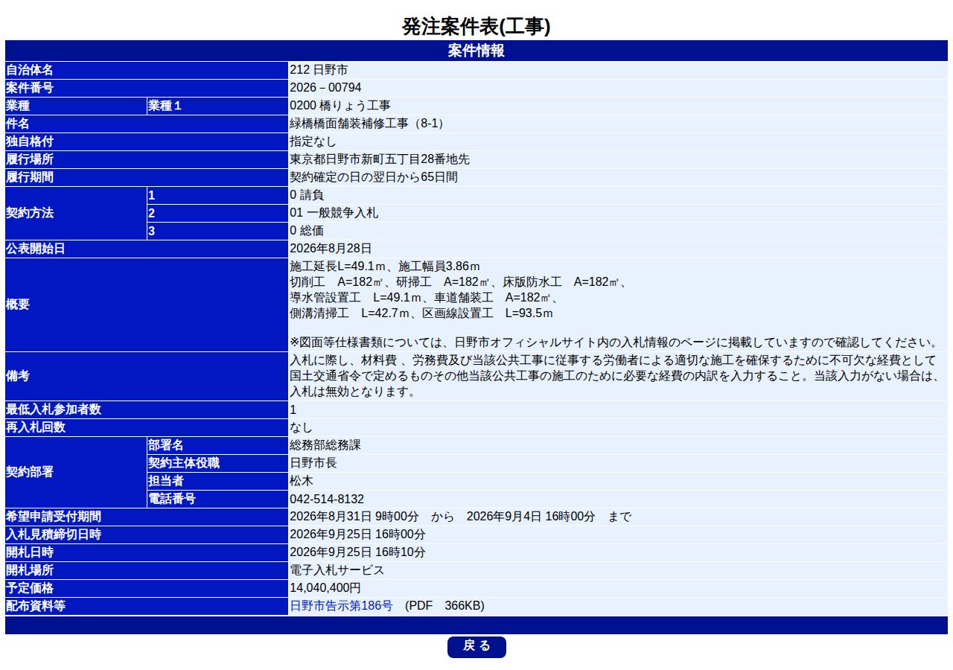Click the file info (PDF 366KB)

(444, 606)
